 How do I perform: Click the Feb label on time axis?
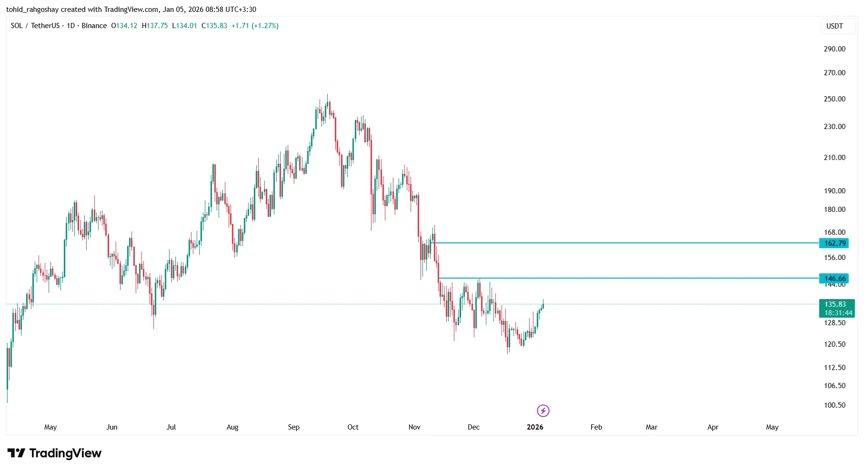pos(596,427)
